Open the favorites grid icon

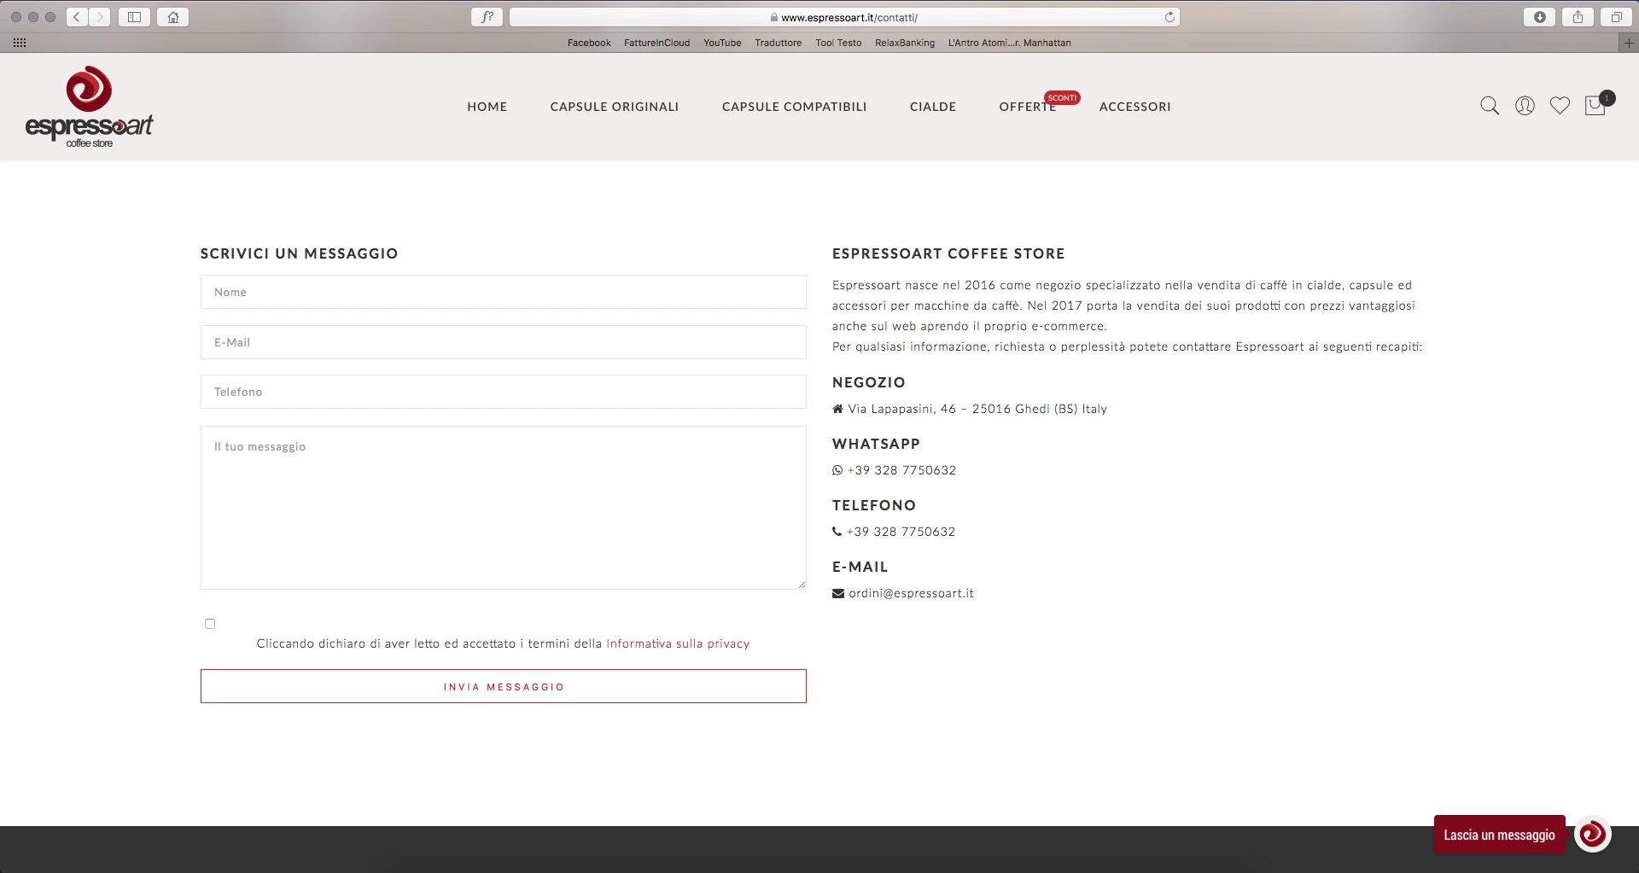[x=20, y=43]
